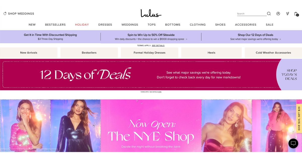
Task: Open the New Arrivals quick link
Action: [x=29, y=53]
